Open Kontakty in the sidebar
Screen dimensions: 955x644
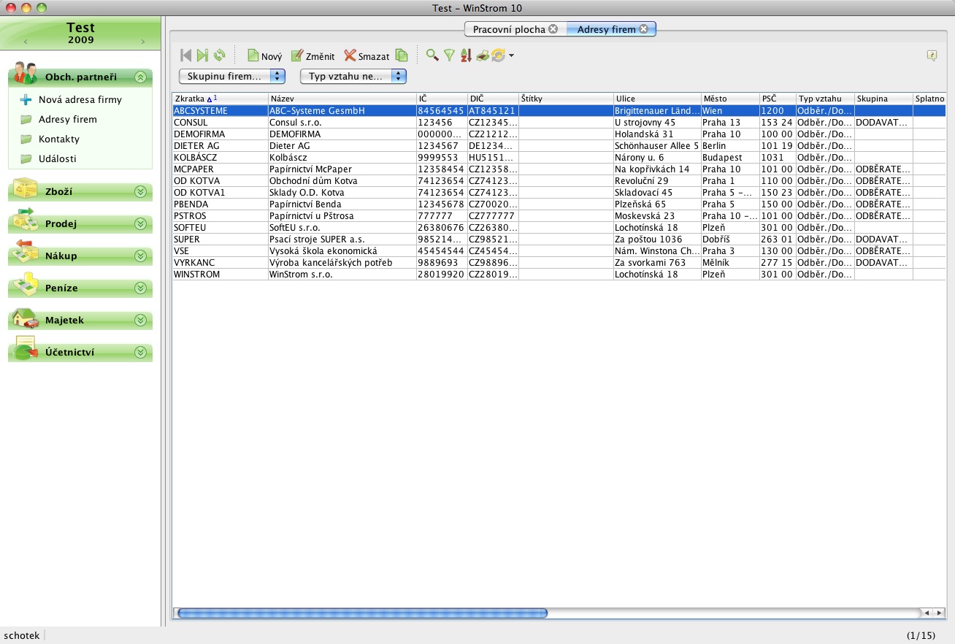[x=59, y=139]
